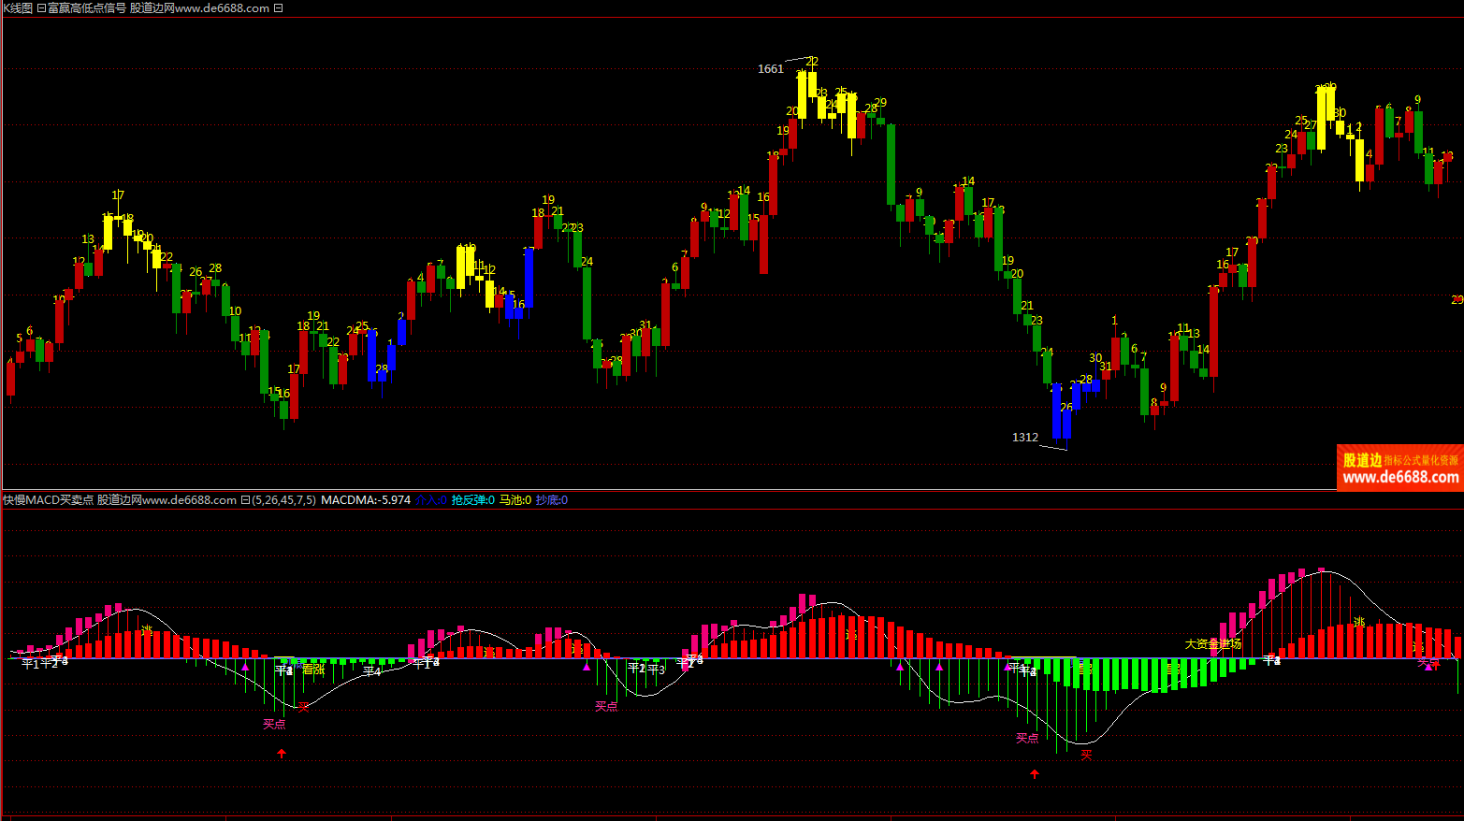
Task: Open the 股道边 www.de6688.com watermark banner
Action: pyautogui.click(x=1399, y=468)
